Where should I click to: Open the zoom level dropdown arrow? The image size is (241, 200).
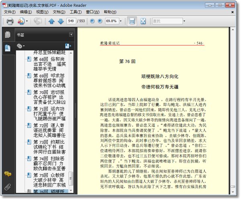[120, 21]
